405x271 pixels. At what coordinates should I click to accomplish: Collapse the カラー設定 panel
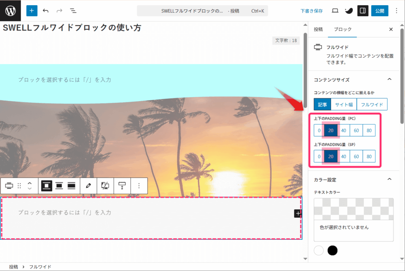coord(390,179)
